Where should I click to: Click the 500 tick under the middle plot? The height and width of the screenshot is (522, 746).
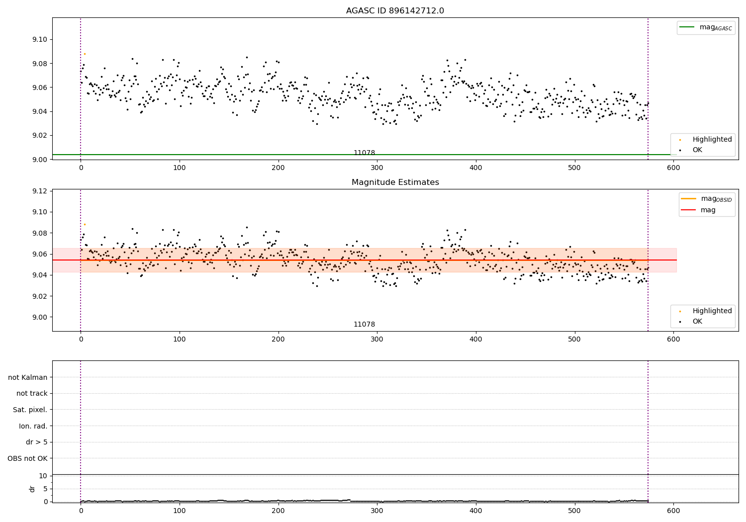(574, 340)
